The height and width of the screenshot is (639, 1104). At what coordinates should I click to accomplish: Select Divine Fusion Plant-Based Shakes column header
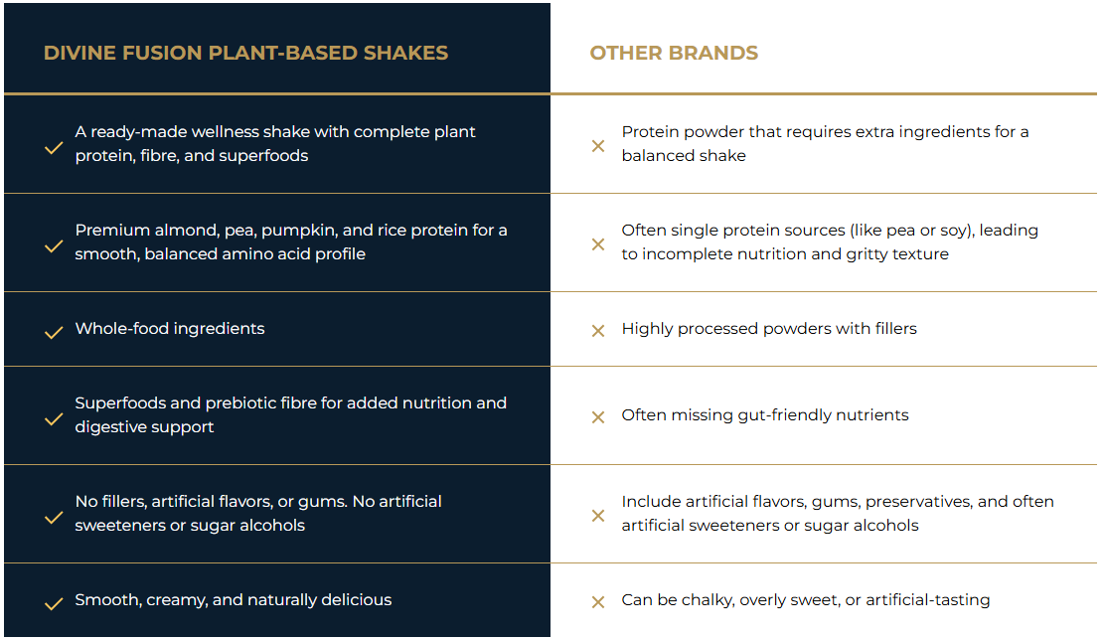245,53
